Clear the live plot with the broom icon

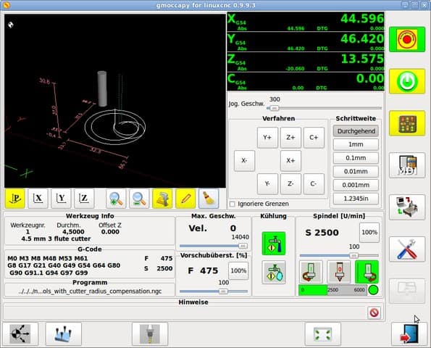pyautogui.click(x=209, y=199)
